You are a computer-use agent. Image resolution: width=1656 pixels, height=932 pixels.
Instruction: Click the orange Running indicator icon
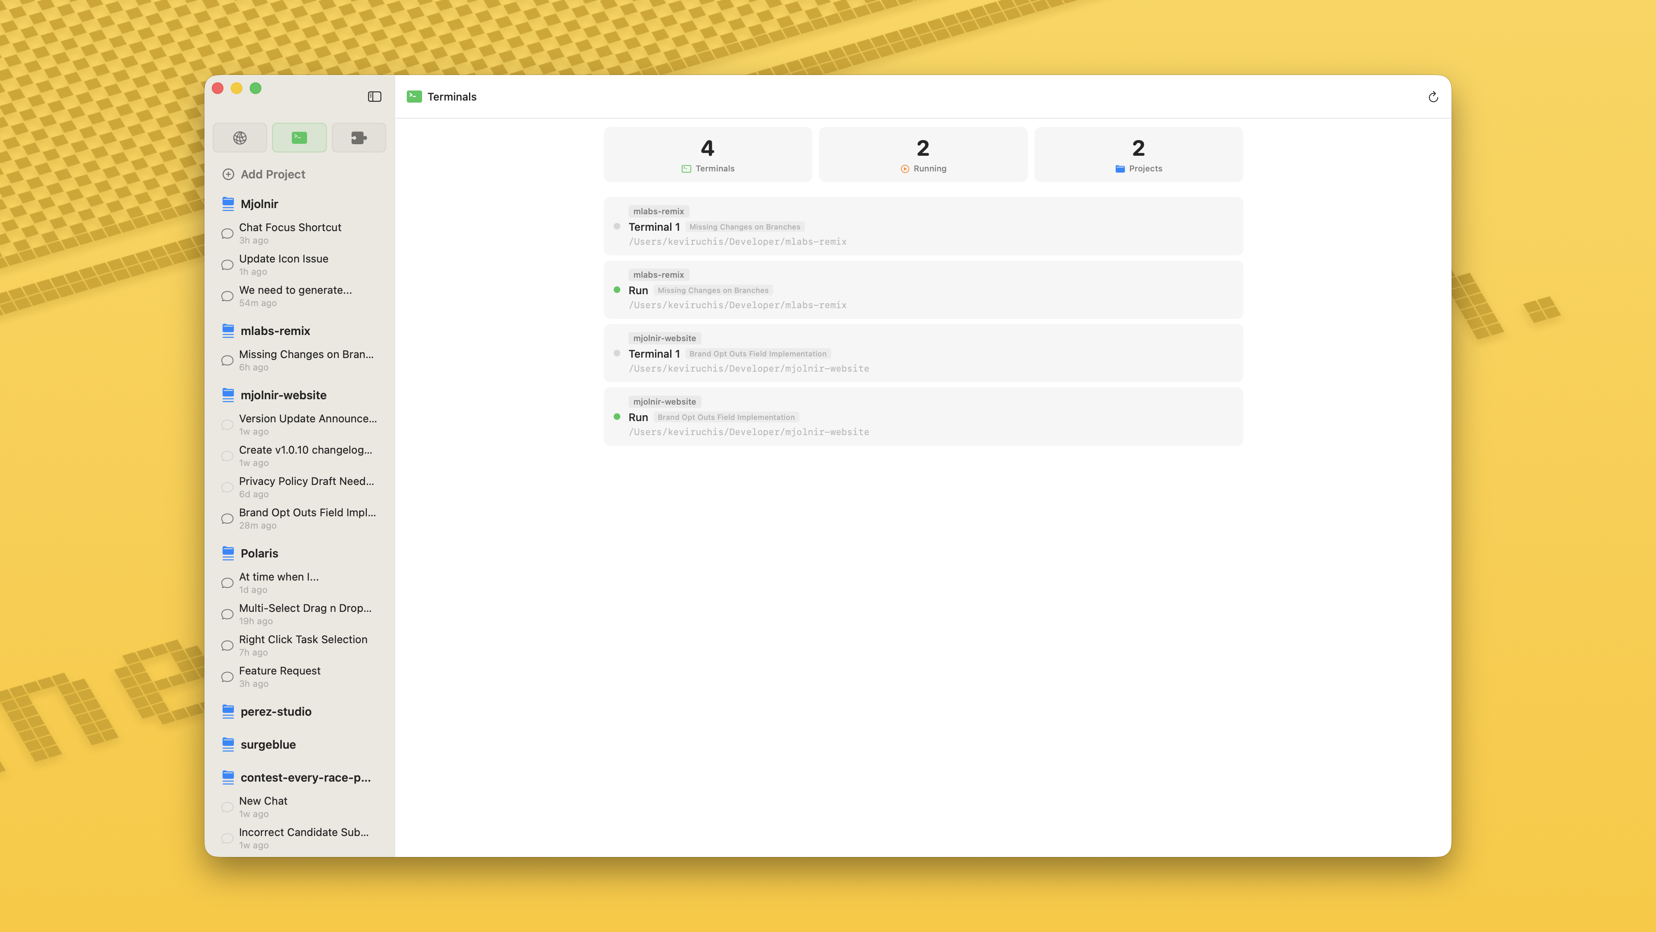click(905, 169)
